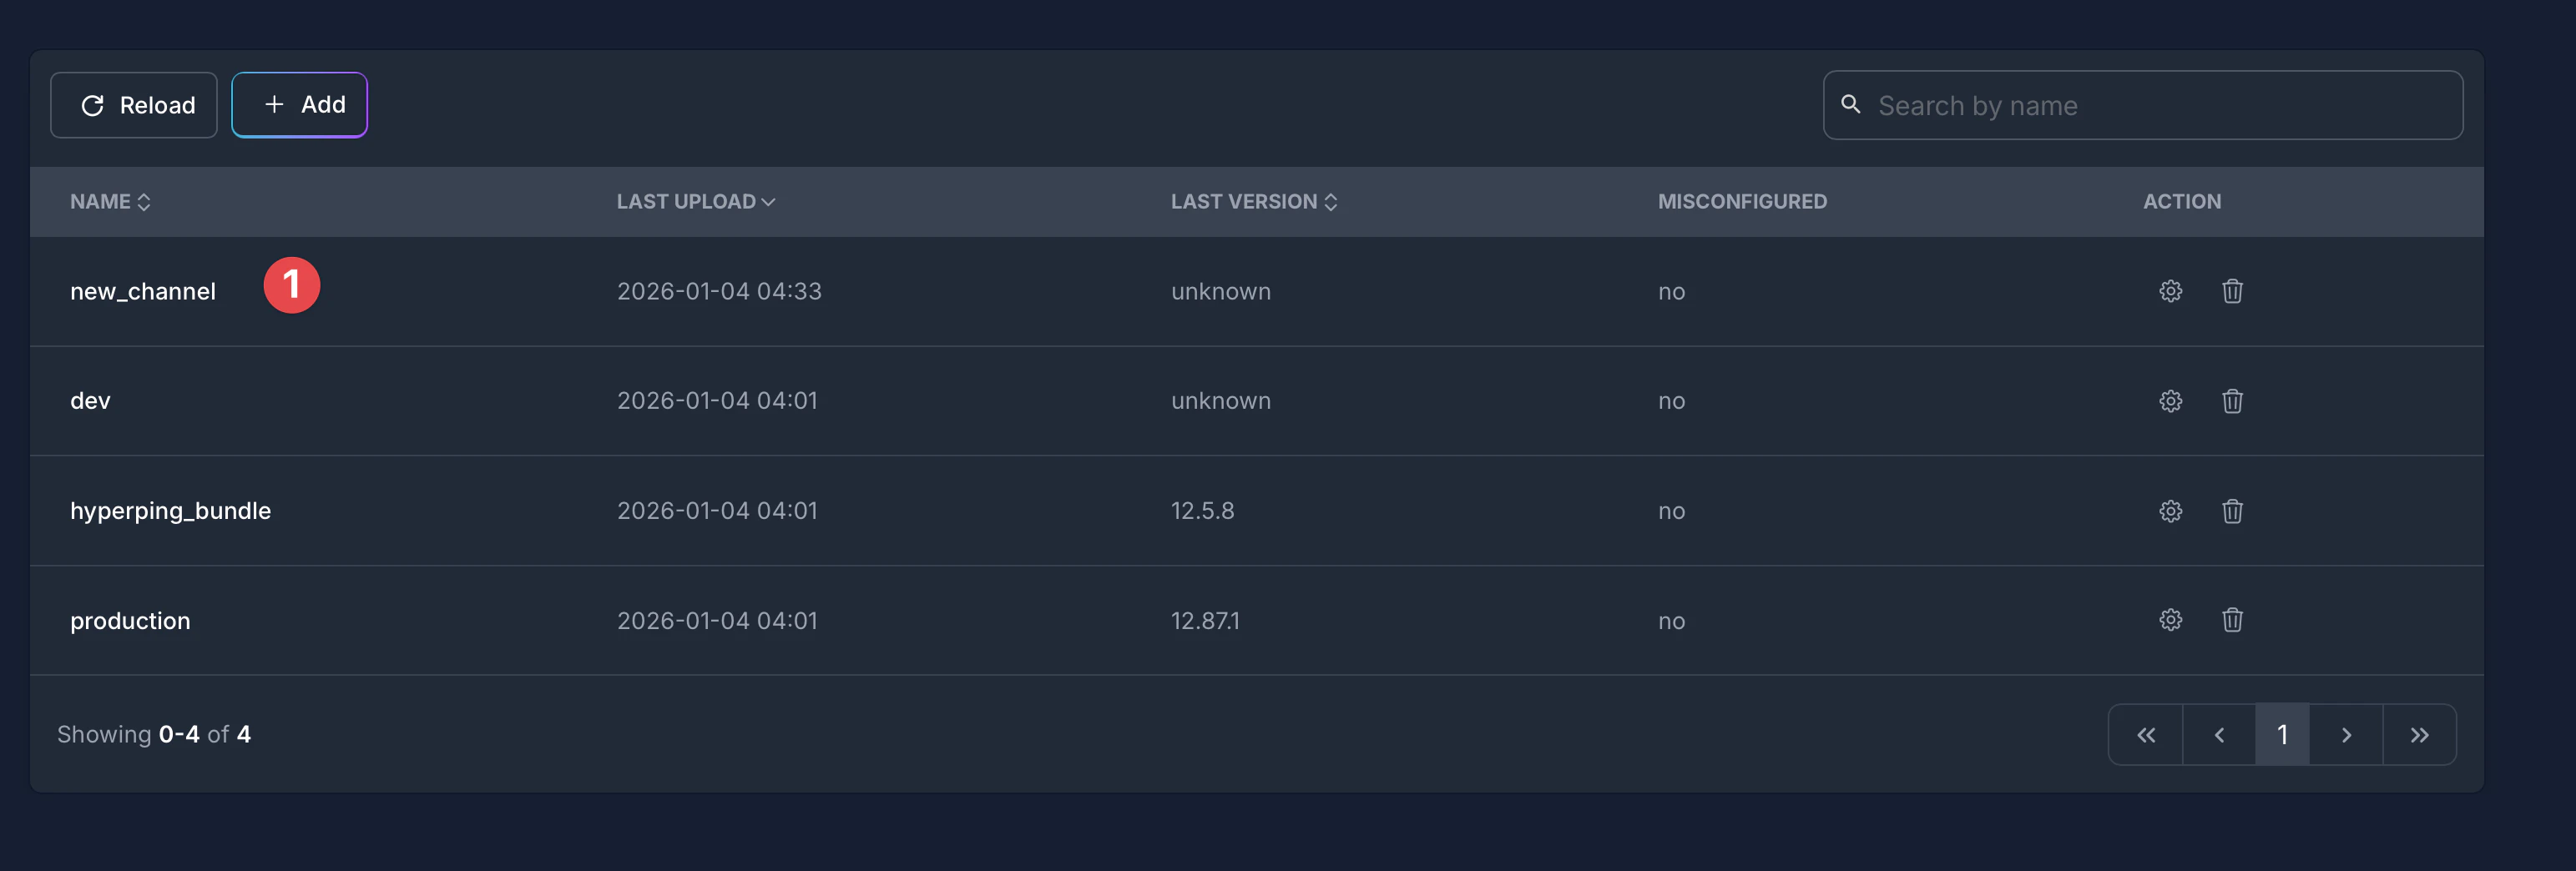2576x871 pixels.
Task: Click trash icon for production channel
Action: [x=2231, y=620]
